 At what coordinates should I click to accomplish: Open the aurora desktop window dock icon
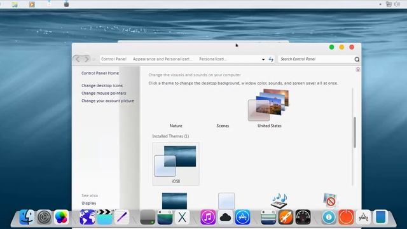point(165,217)
